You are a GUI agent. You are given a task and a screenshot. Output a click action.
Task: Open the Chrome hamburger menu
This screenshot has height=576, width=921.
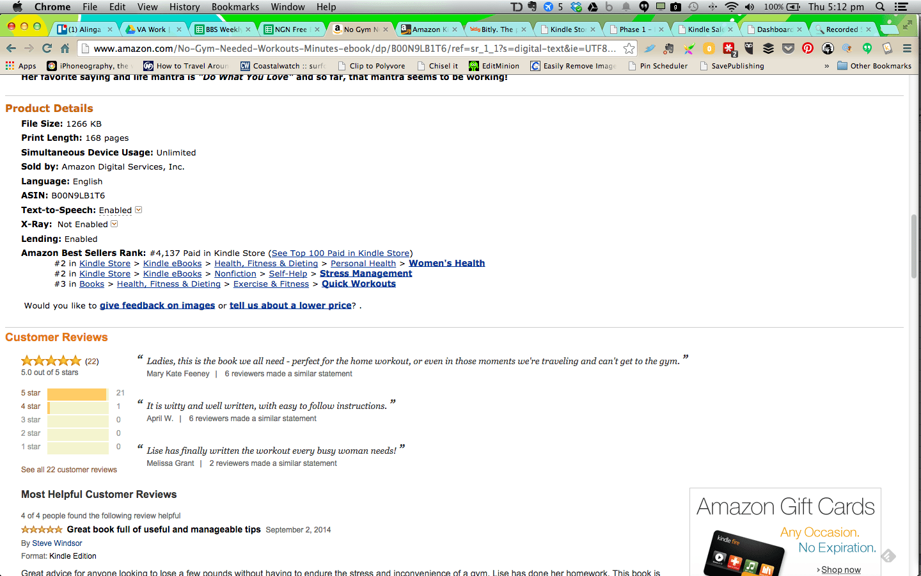[907, 49]
